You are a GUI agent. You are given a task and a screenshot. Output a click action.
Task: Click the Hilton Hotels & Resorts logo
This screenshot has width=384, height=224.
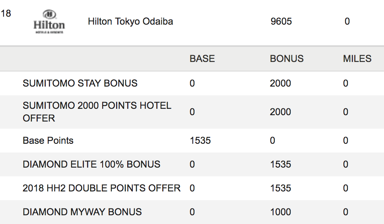pos(49,21)
